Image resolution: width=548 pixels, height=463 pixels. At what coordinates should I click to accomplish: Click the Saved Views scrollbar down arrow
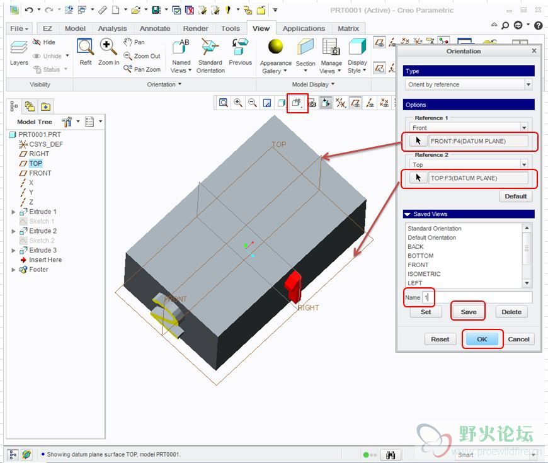pos(527,283)
